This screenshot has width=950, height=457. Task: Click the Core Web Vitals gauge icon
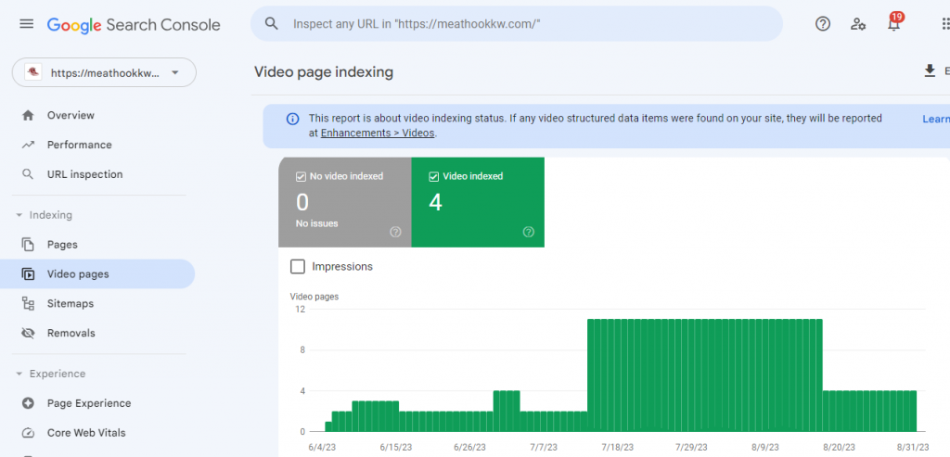[x=28, y=433]
